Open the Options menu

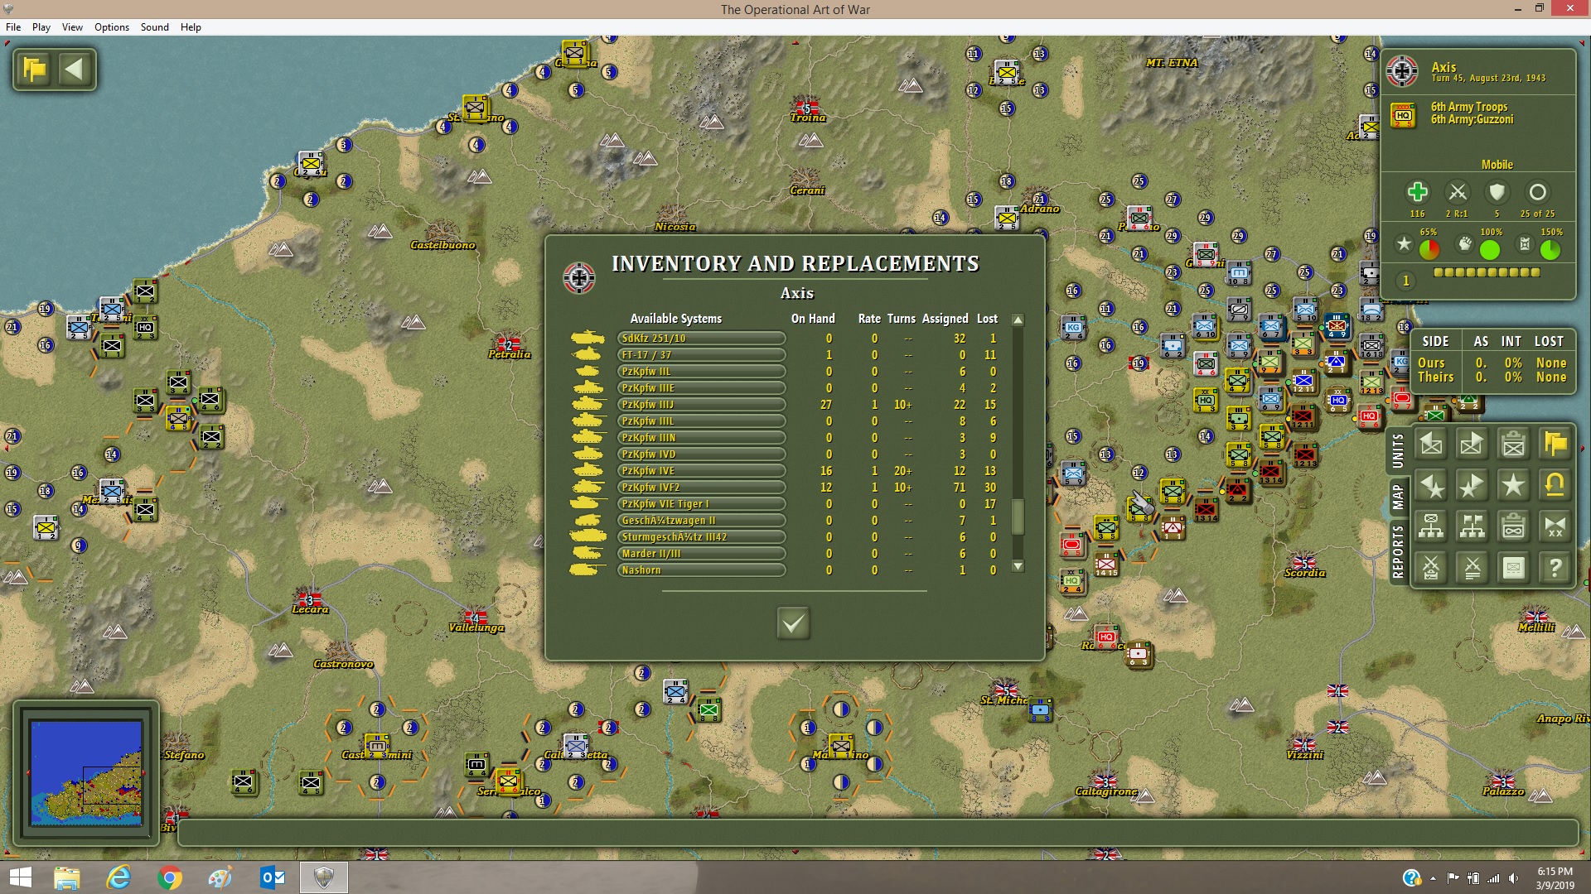(x=112, y=27)
